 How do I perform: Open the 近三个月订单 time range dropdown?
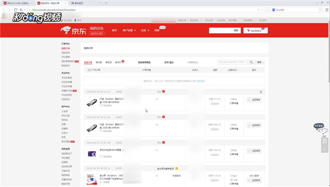96,70
